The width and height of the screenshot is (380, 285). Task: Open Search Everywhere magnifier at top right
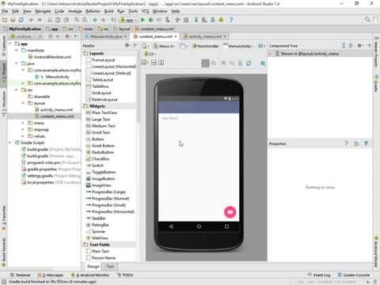point(367,20)
